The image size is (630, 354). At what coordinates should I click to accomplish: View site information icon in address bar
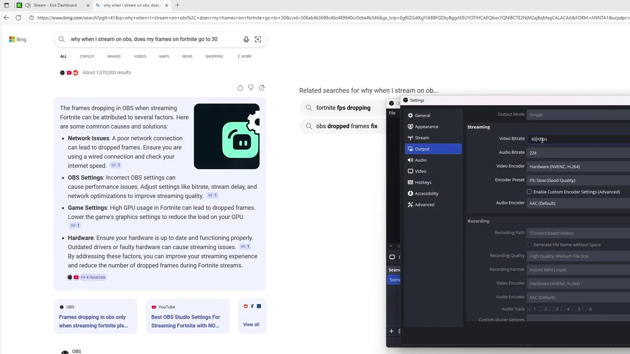coord(31,18)
